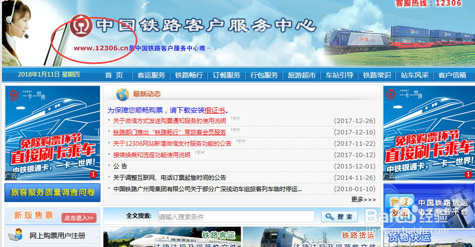The height and width of the screenshot is (247, 475).
Task: Click the left 中铁银通卡 advertisement banner
Action: point(52,133)
